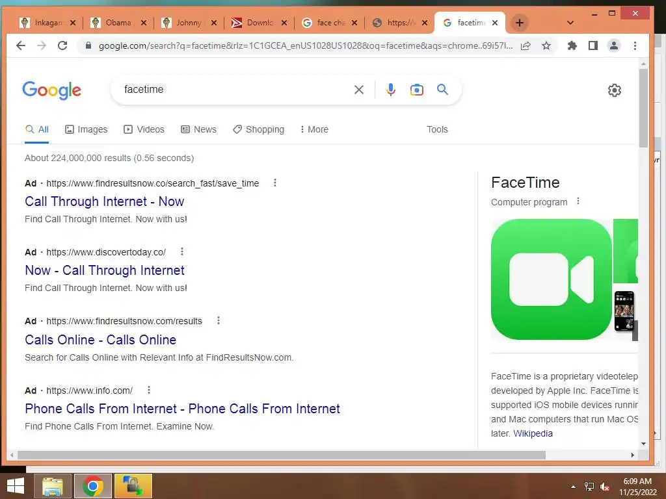Select the Images search filter
666x499 pixels.
tap(87, 129)
